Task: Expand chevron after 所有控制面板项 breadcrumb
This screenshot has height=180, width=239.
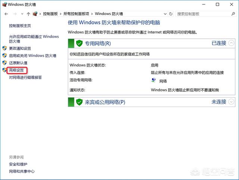Action: click(x=92, y=14)
